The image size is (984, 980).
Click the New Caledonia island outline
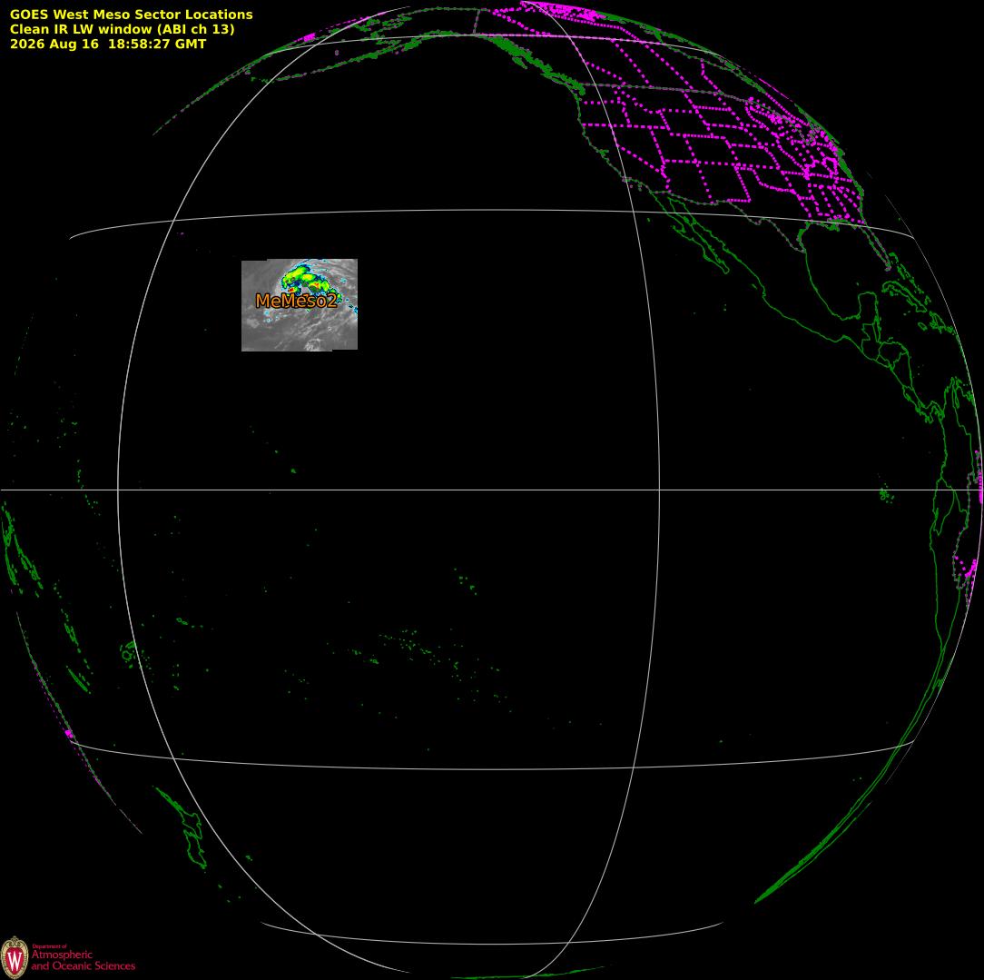coord(78,679)
